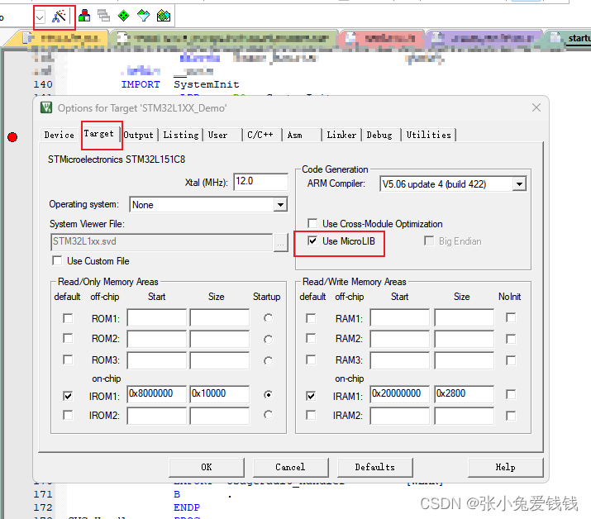Toggle the red breakpoint marker in editor margin

pos(12,137)
